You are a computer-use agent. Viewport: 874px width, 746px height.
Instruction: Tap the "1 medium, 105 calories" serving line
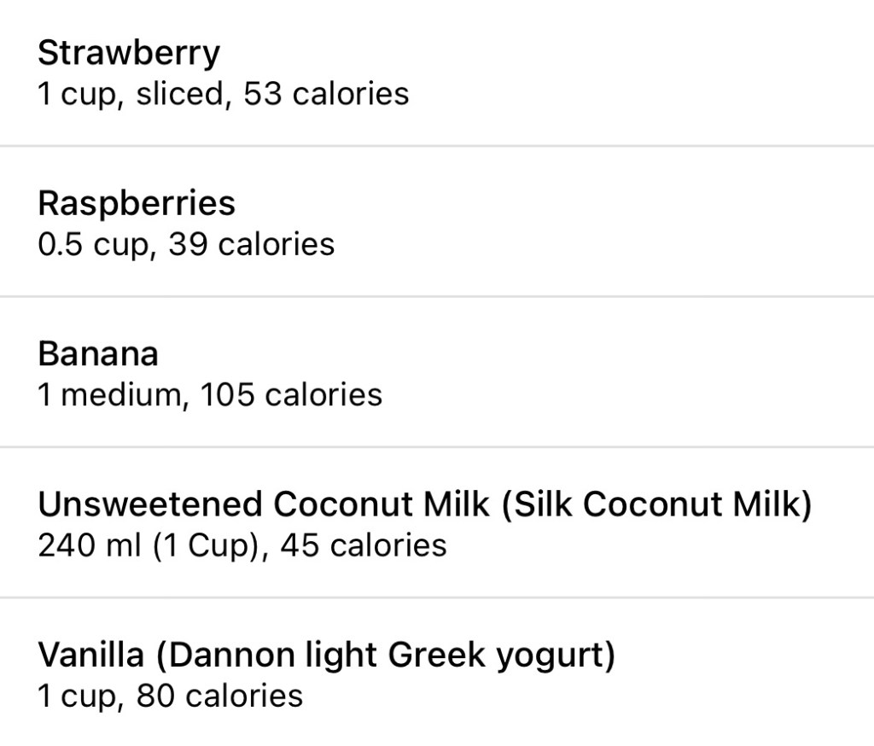point(210,395)
